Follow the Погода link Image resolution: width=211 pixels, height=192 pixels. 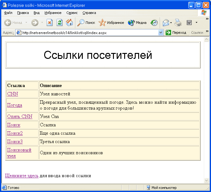pyautogui.click(x=15, y=105)
